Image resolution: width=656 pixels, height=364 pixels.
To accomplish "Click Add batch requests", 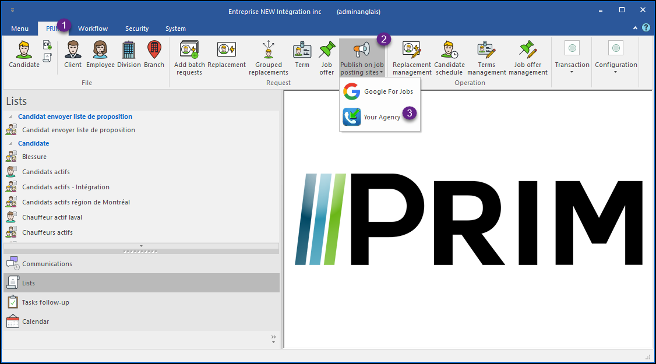I will [x=189, y=58].
